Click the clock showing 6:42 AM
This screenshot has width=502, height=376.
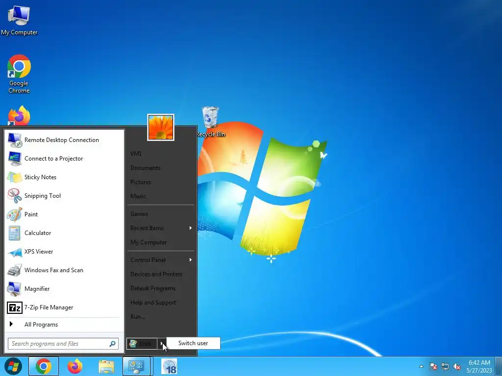pyautogui.click(x=479, y=363)
